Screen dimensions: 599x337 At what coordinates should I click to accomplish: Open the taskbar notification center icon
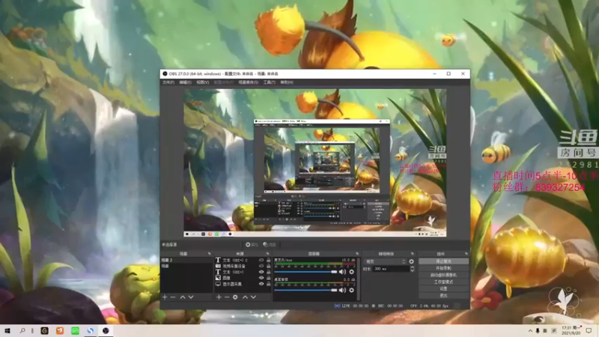589,330
